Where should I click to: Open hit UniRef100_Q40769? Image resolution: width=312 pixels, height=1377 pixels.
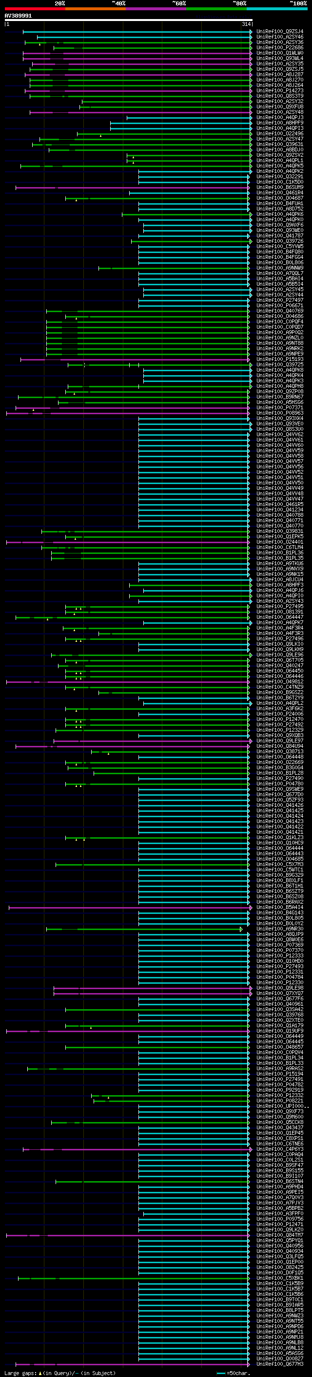[x=280, y=311]
